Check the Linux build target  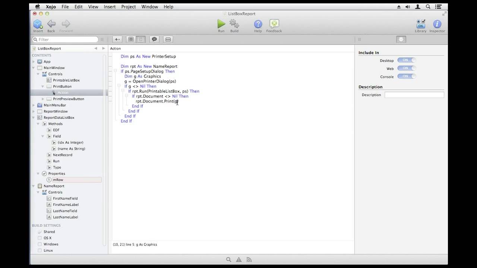[40, 251]
